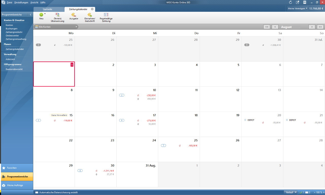Screen dimensions: 325x195
Task: Click the refresh icon in title bar
Action: [290, 2]
